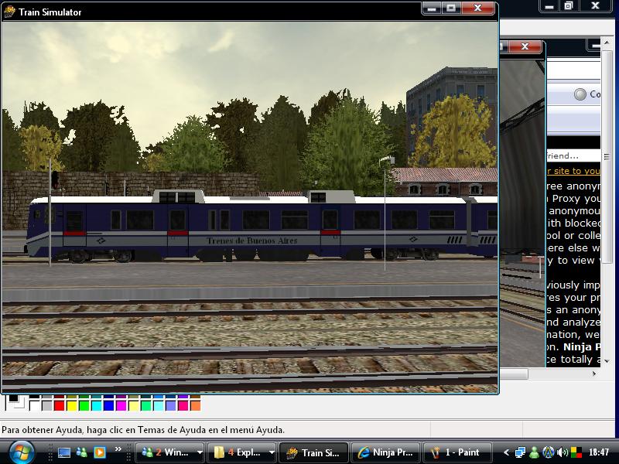Click the Train Simulator taskbar button
Viewport: 619px width, 464px height.
point(313,452)
